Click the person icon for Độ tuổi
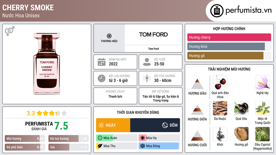The width and height of the screenshot is (276, 155). pyautogui.click(x=147, y=62)
